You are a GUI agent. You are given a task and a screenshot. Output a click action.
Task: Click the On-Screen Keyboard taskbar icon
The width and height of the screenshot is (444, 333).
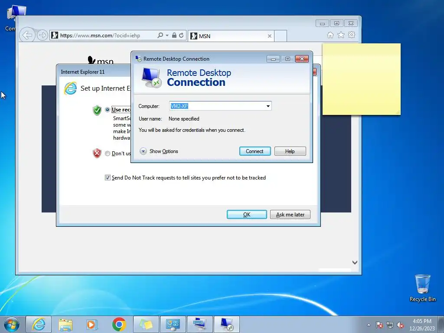199,324
